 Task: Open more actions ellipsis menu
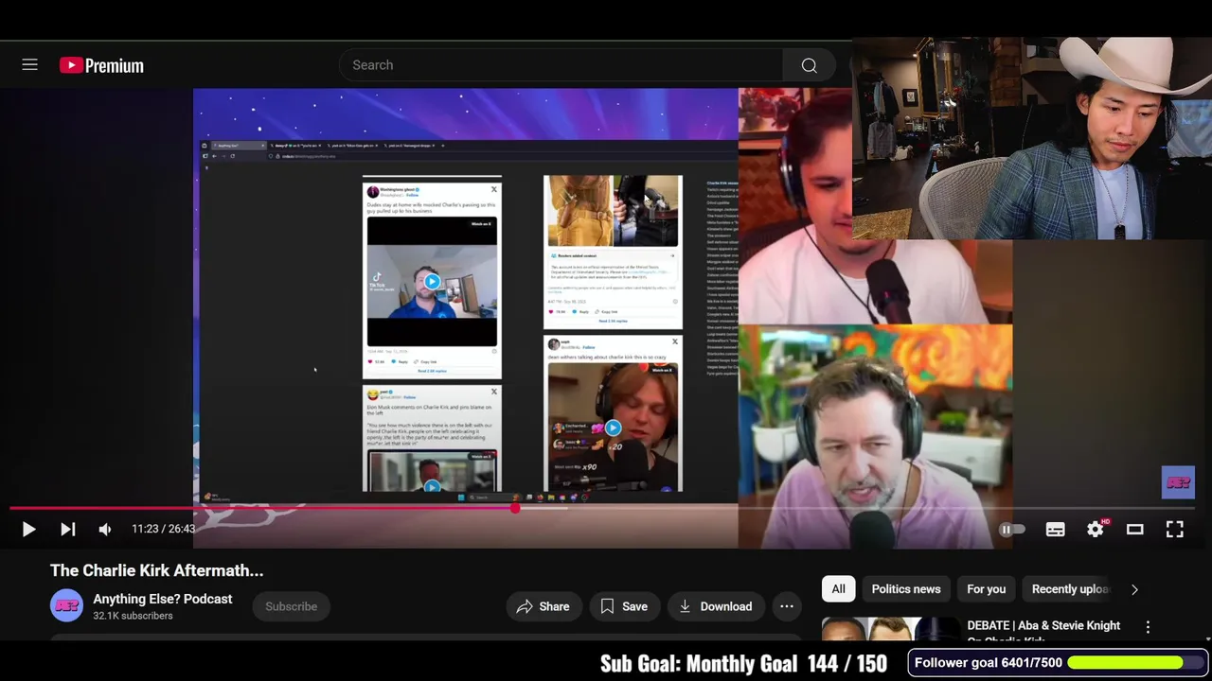tap(786, 606)
